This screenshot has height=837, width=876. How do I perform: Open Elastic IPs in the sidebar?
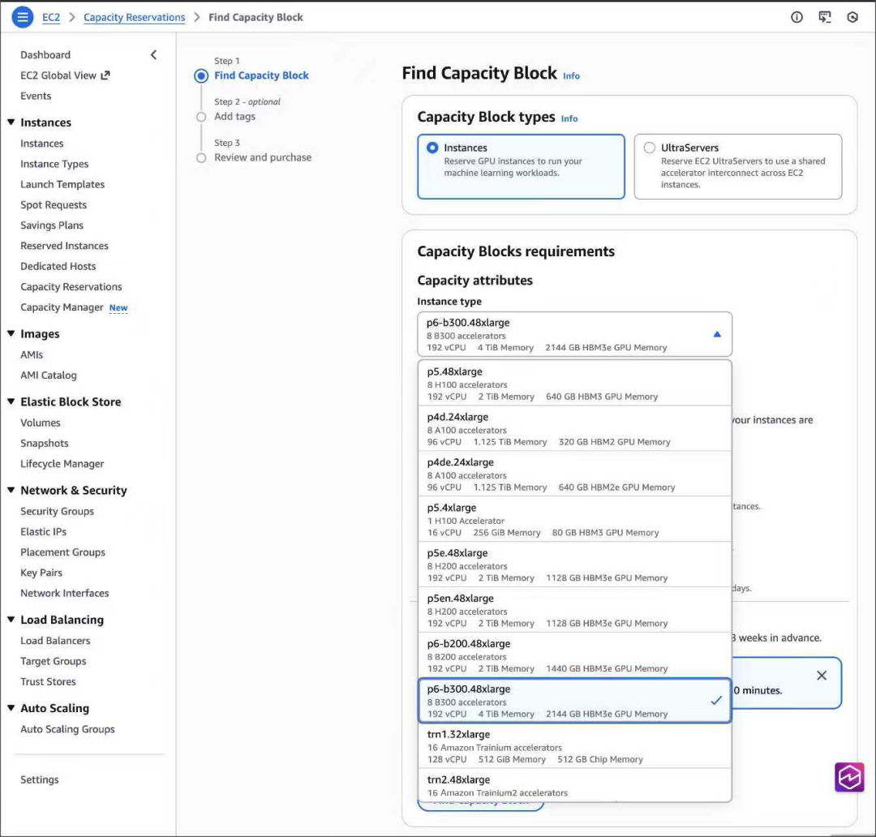click(43, 532)
